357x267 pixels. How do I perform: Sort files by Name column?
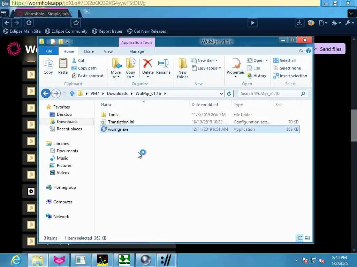144,105
